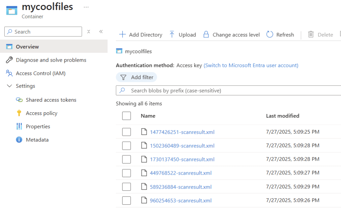Select the 960254653-scanresult.xml row checkbox
The image size is (341, 220).
pyautogui.click(x=127, y=201)
